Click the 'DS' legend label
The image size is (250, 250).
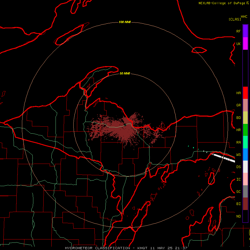tap(238, 167)
